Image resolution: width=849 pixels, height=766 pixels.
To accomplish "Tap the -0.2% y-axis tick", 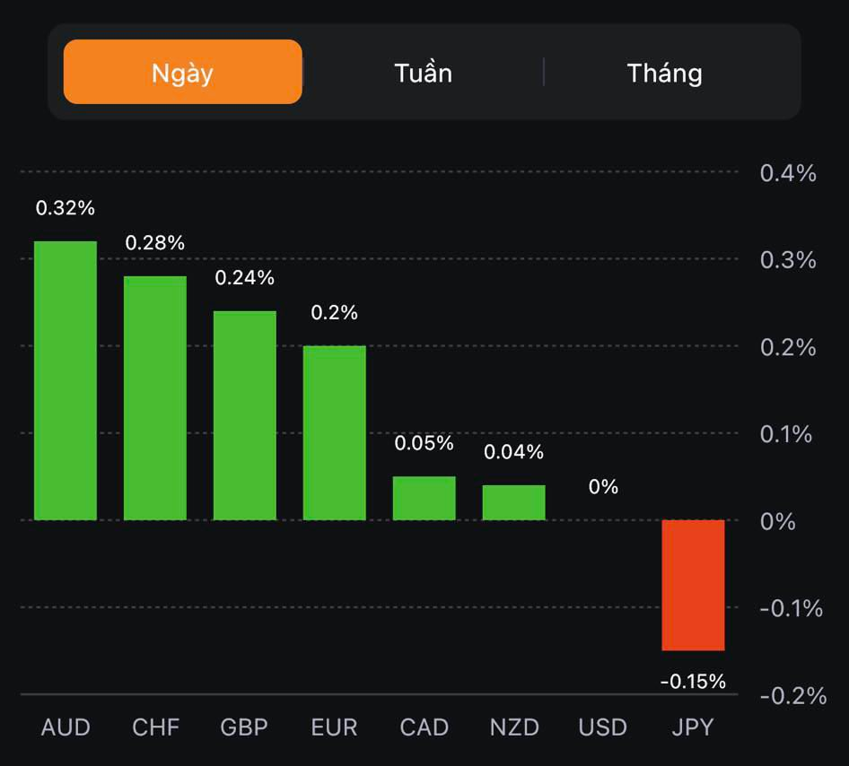I will pyautogui.click(x=792, y=695).
